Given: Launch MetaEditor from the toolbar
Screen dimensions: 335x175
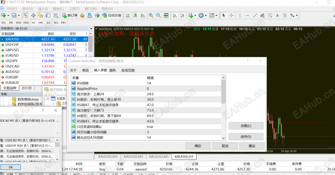Looking at the screenshot, I should pyautogui.click(x=82, y=16).
